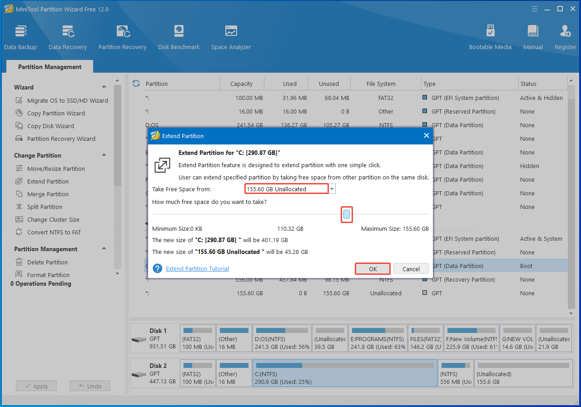Select 39.5 GB Unallocated block on Disk 1
The height and width of the screenshot is (407, 581).
[330, 338]
